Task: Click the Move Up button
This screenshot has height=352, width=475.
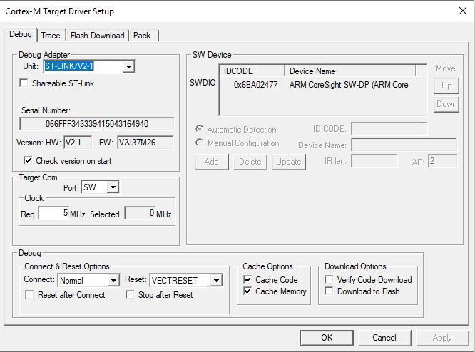Action: [446, 86]
